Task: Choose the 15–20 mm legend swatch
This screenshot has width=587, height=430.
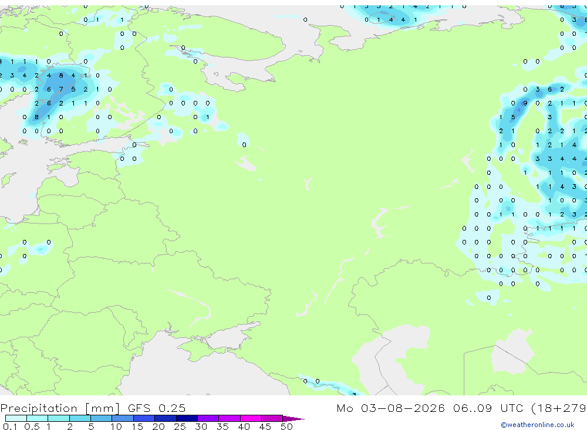Action: tap(144, 418)
